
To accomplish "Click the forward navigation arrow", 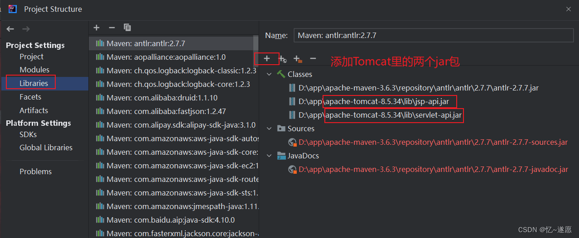I will coord(26,29).
